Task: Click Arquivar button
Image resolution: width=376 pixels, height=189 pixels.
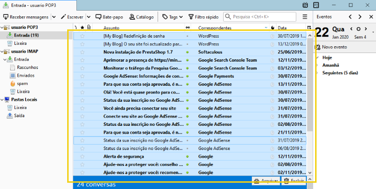Action: tap(266, 181)
